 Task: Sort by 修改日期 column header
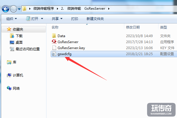(133, 27)
